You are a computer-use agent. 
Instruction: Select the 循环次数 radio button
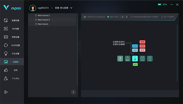(108, 17)
